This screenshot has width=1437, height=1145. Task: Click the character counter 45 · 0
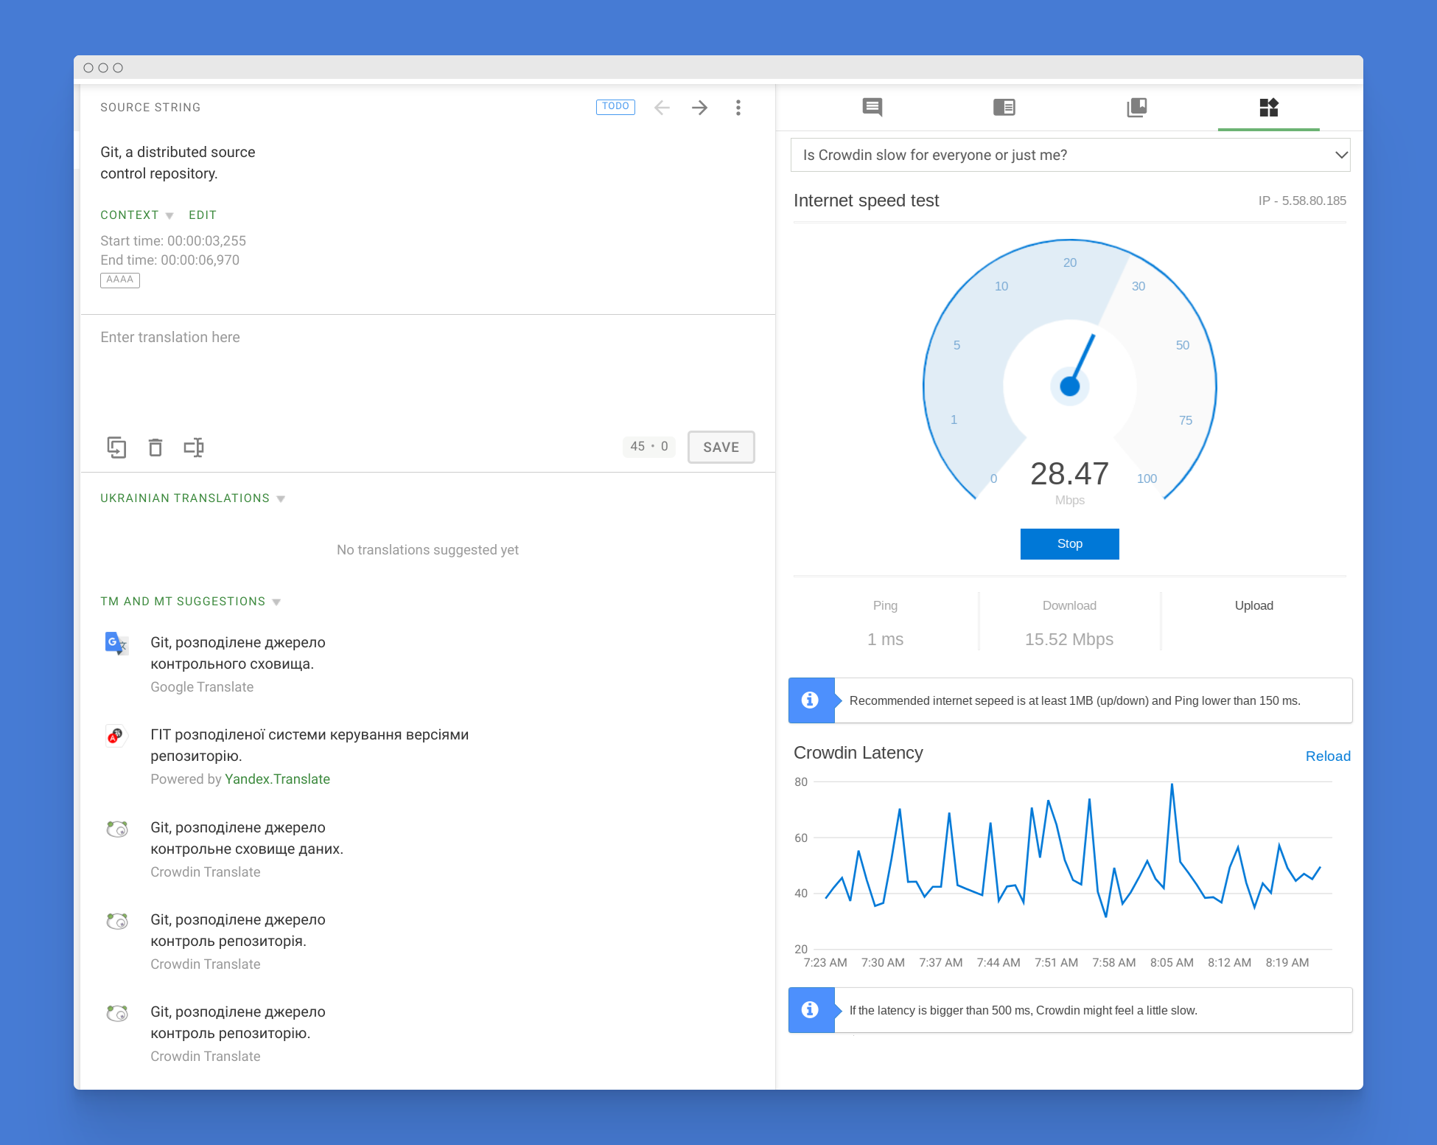[x=648, y=446]
